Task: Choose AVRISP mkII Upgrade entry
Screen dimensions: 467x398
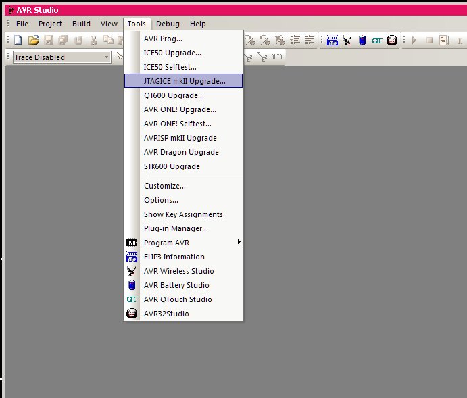Action: pyautogui.click(x=183, y=138)
